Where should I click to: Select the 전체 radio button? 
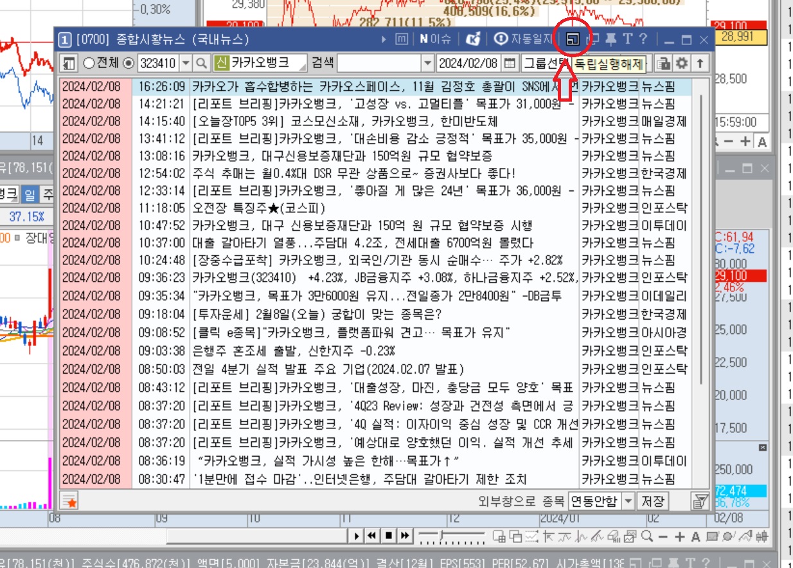point(89,63)
